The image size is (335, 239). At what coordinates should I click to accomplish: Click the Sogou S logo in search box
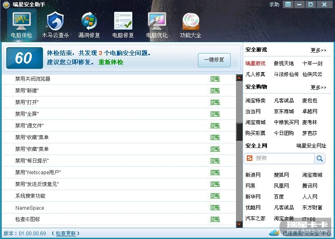[x=249, y=158]
